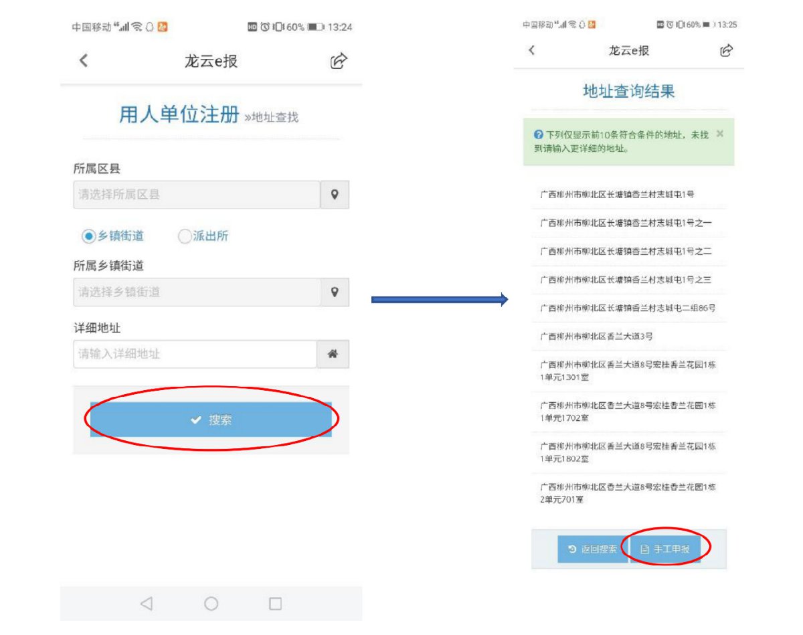Tap the location pin next to 所属乡镇街道

pyautogui.click(x=335, y=292)
